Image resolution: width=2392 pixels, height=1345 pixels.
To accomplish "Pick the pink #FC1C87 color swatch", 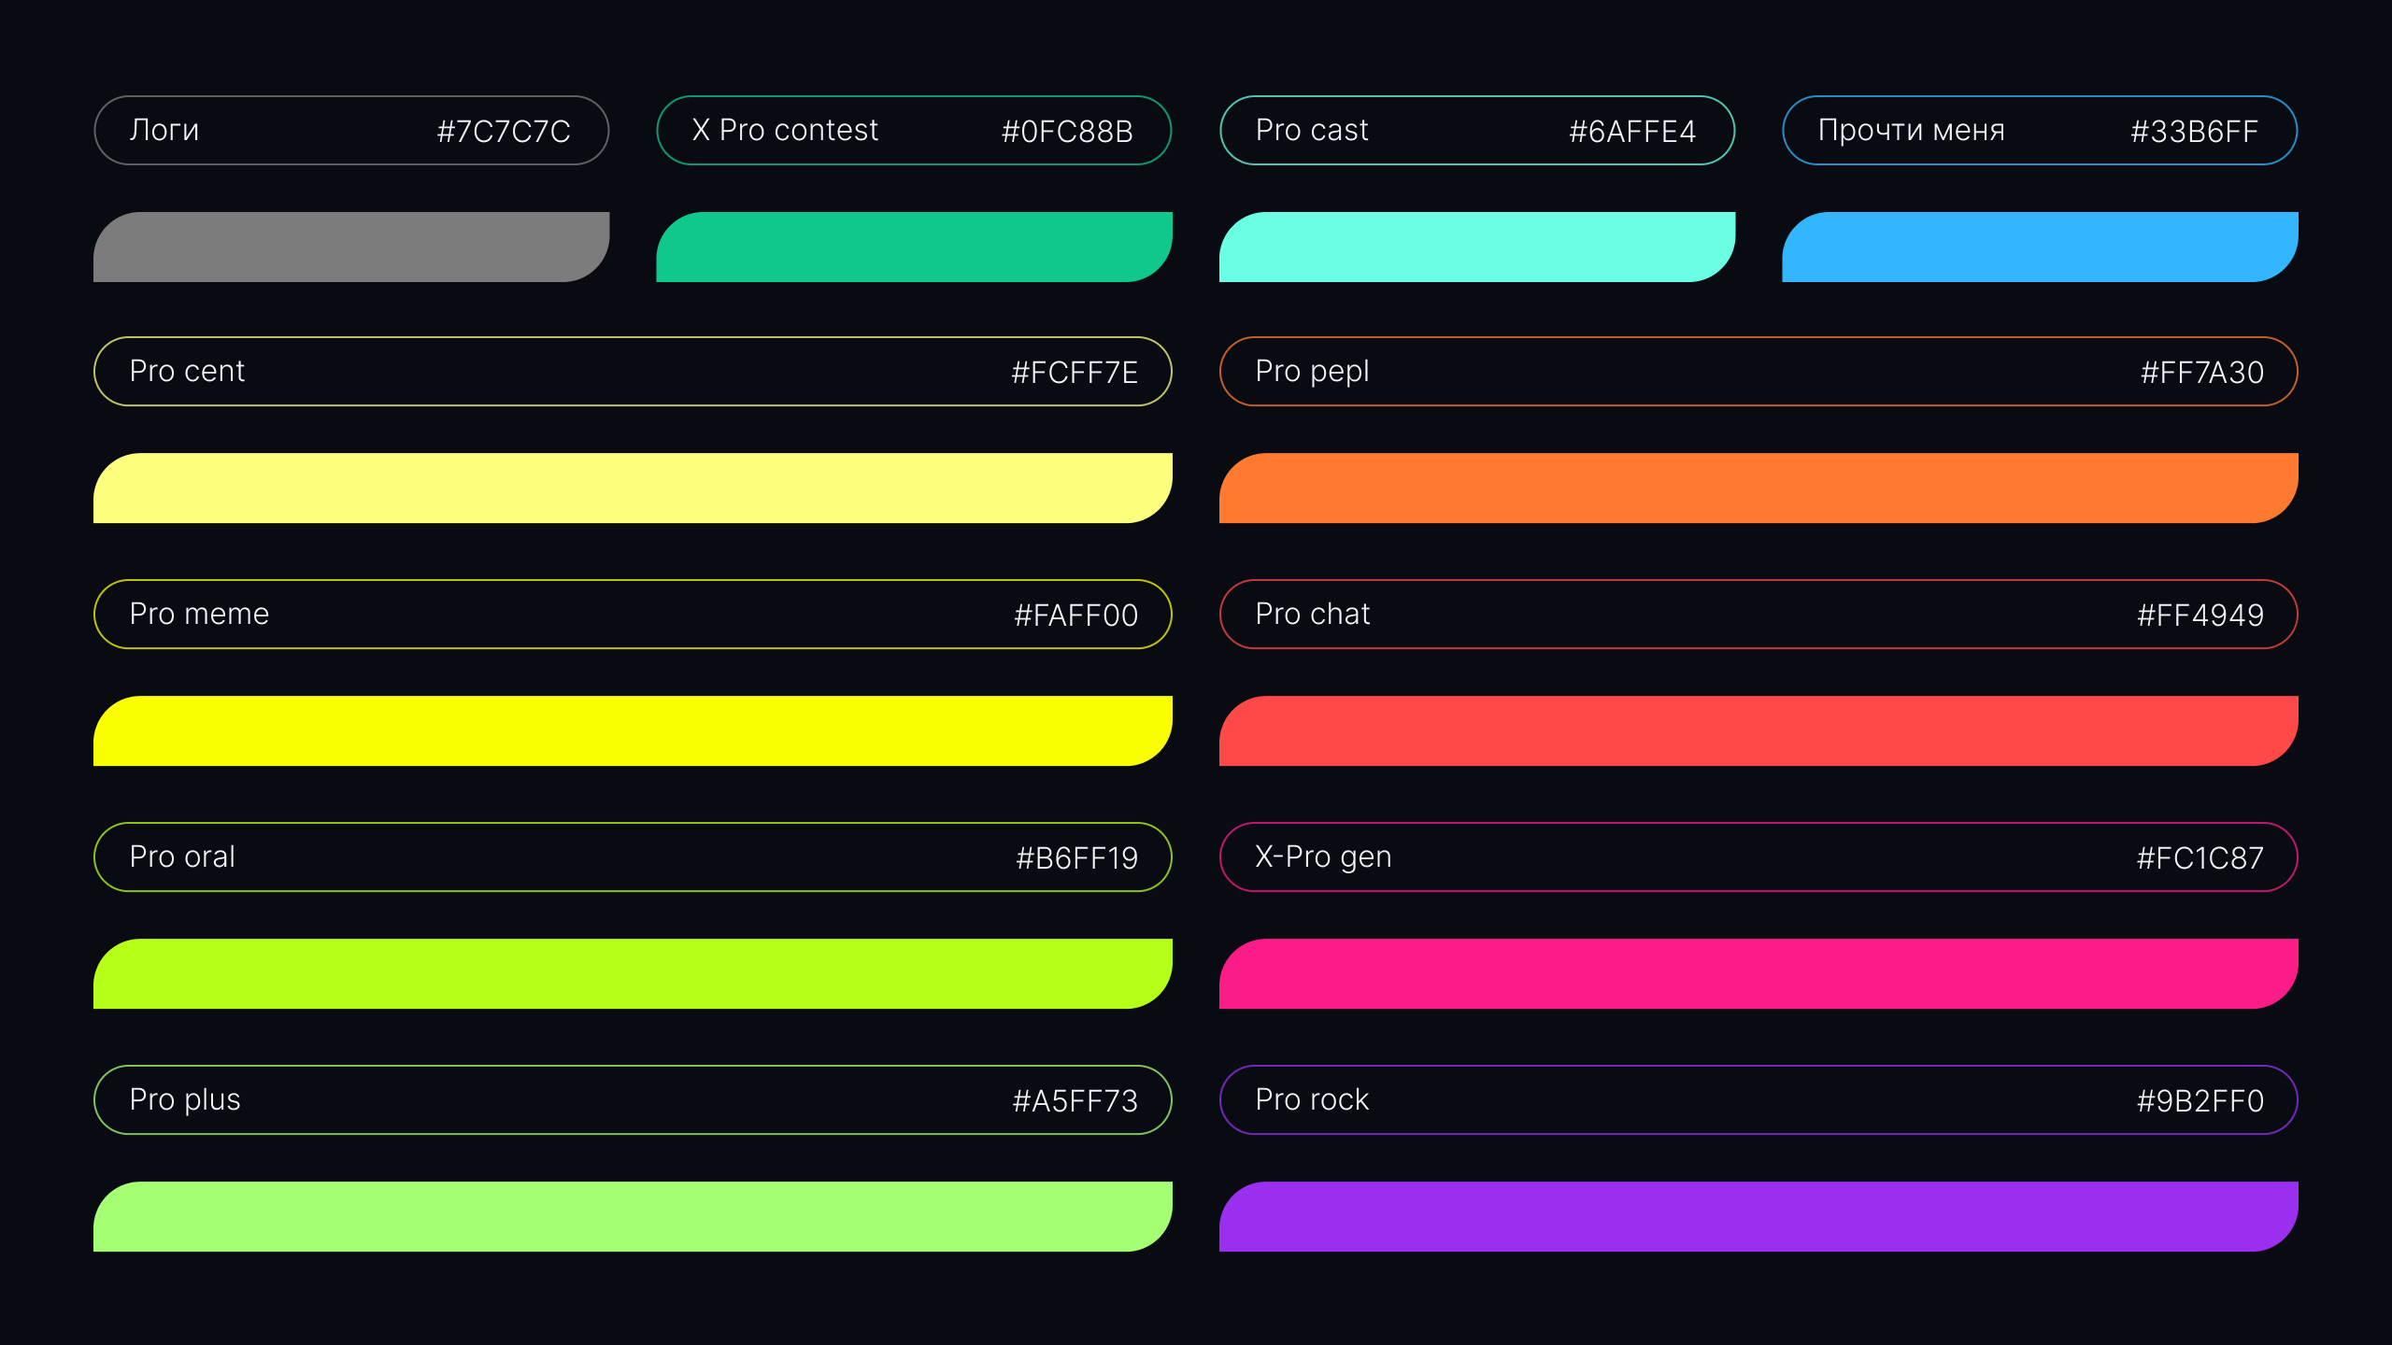I will pyautogui.click(x=1758, y=973).
